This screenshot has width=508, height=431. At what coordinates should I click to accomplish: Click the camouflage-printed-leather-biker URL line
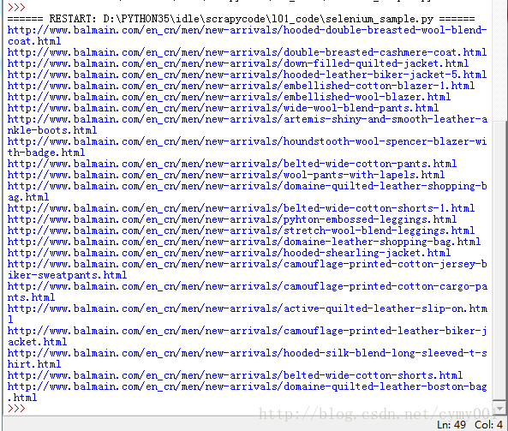coord(247,331)
